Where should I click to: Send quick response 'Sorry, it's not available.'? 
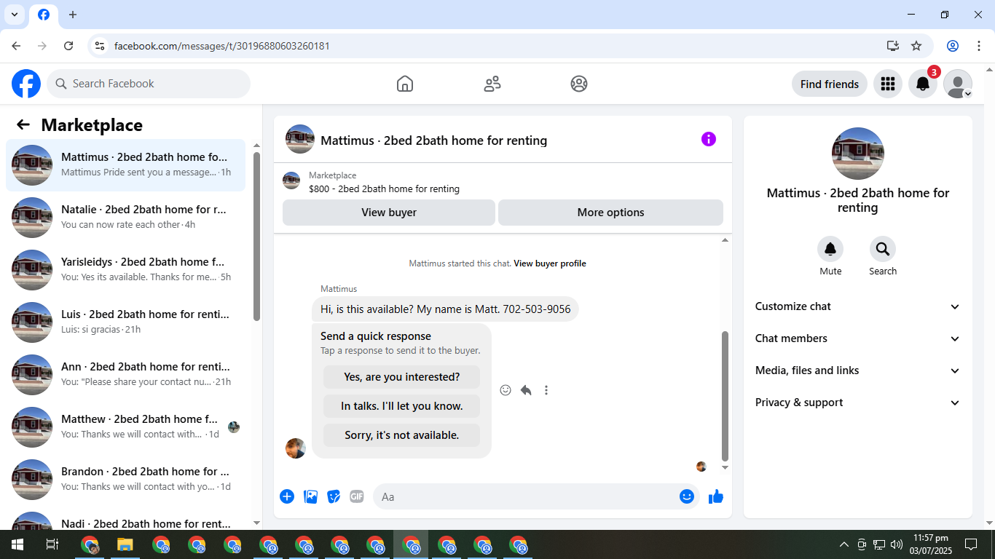click(x=402, y=435)
